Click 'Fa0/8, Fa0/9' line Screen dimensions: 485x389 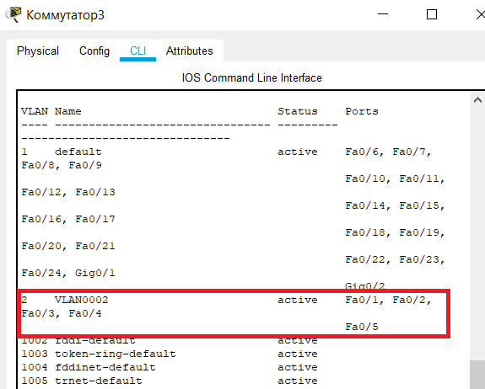point(62,165)
